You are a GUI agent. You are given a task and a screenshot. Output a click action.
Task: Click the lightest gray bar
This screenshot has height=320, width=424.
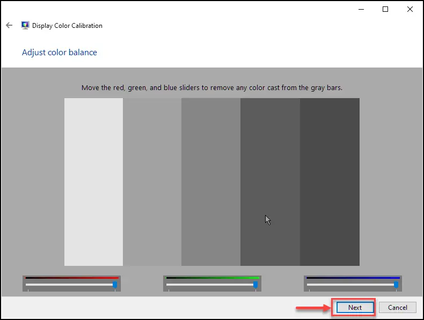93,182
